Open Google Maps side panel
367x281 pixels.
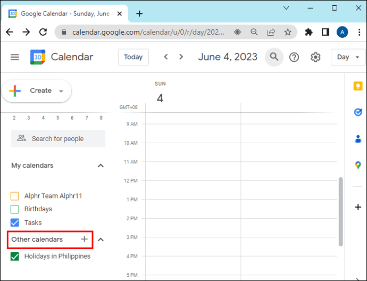coord(358,165)
